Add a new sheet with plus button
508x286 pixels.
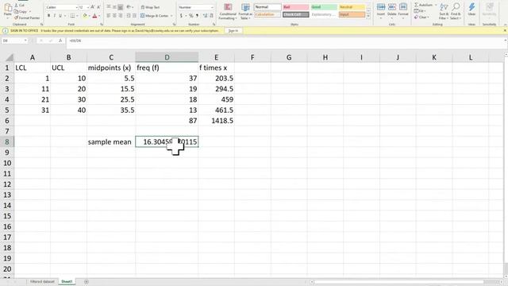87,282
